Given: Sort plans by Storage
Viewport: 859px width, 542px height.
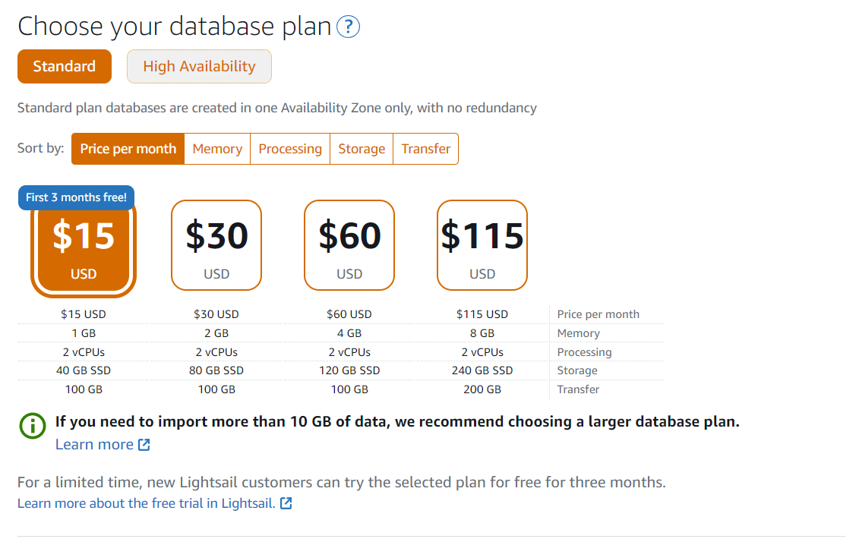Looking at the screenshot, I should click(362, 149).
